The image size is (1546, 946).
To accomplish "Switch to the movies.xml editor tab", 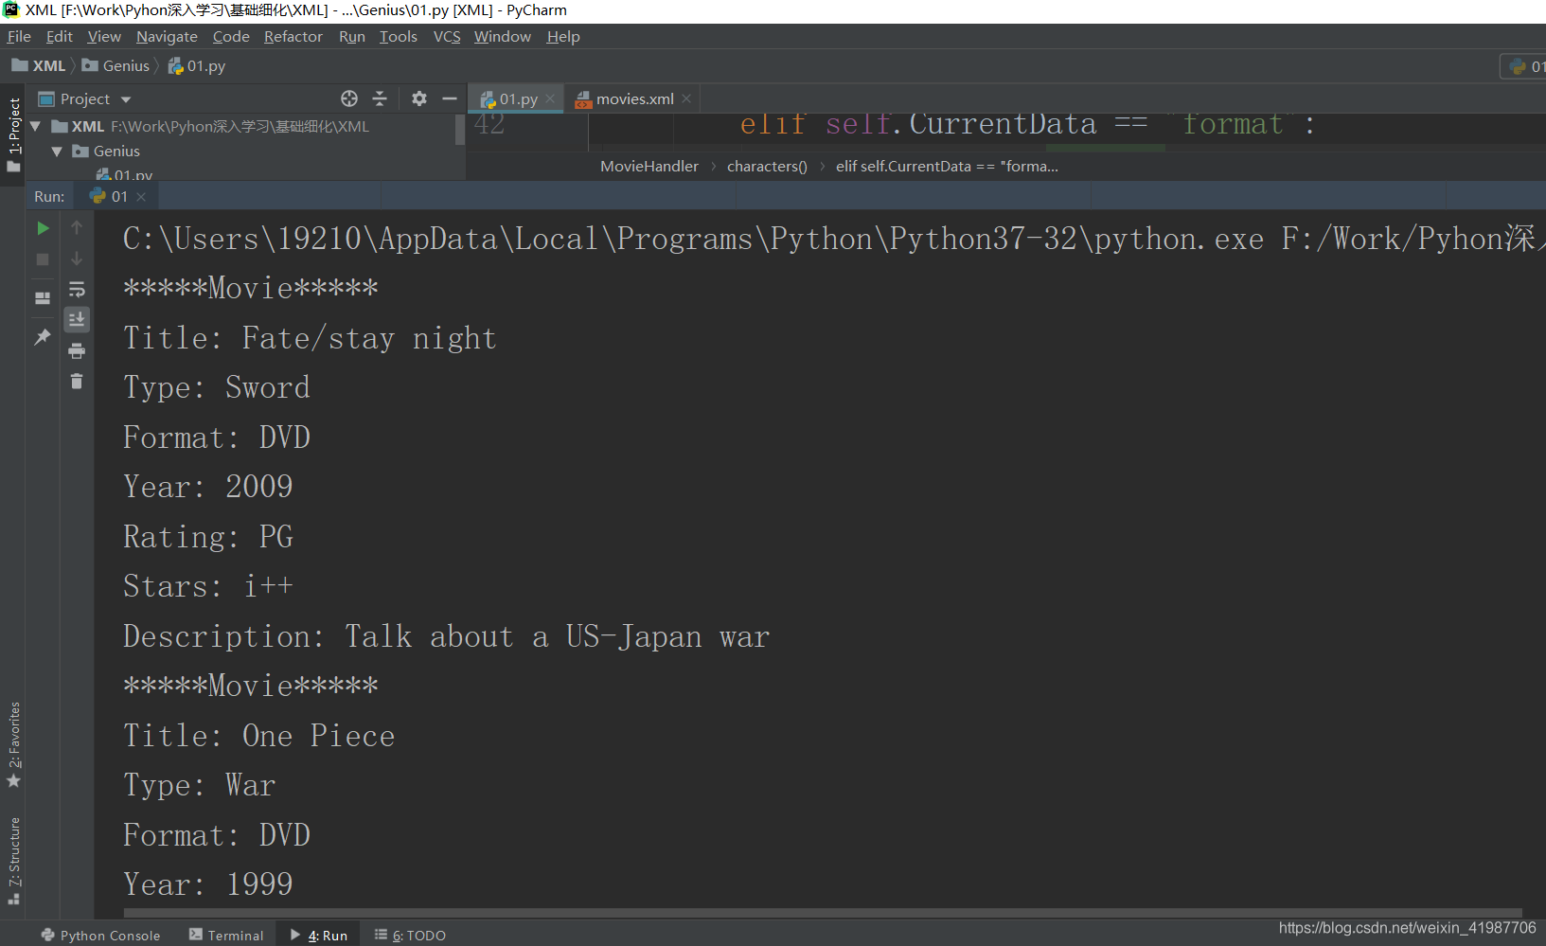I will pos(634,98).
